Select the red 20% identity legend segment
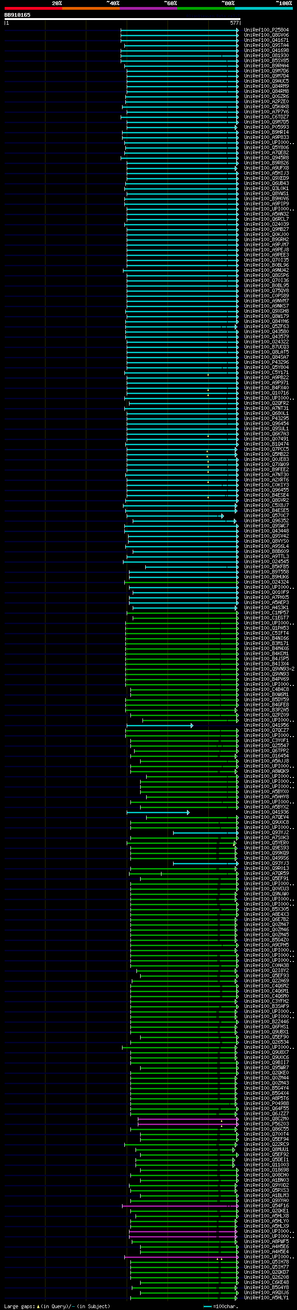Image resolution: width=297 pixels, height=1310 pixels. [x=33, y=8]
